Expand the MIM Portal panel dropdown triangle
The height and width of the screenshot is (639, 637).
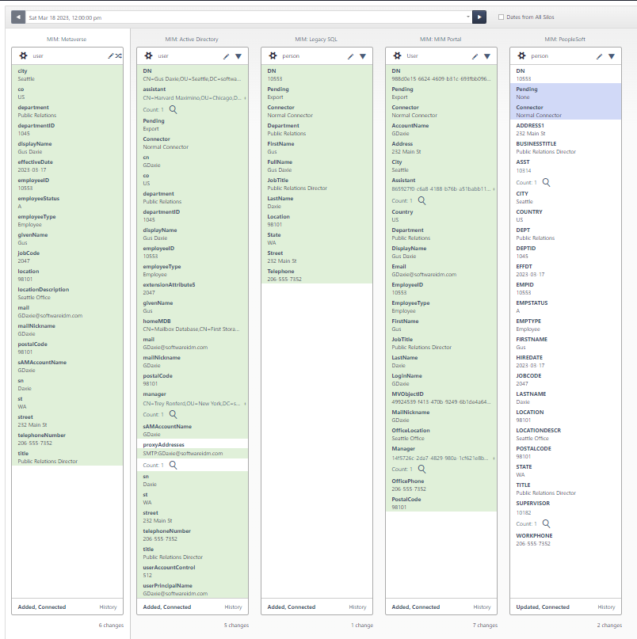pyautogui.click(x=487, y=56)
